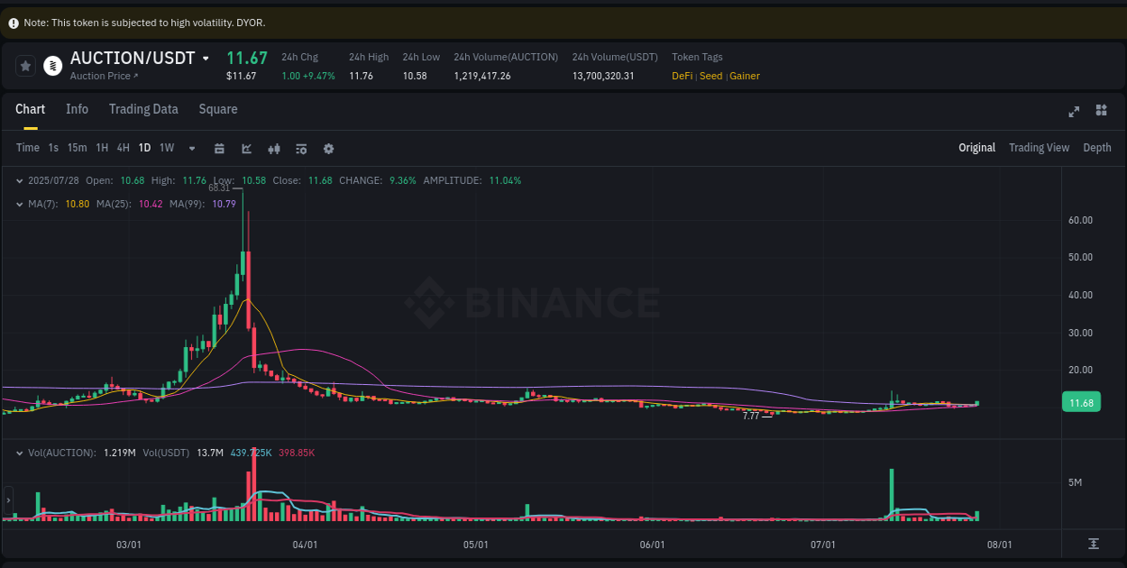The width and height of the screenshot is (1127, 568).
Task: Expand chart to fullscreen view
Action: pyautogui.click(x=1074, y=111)
